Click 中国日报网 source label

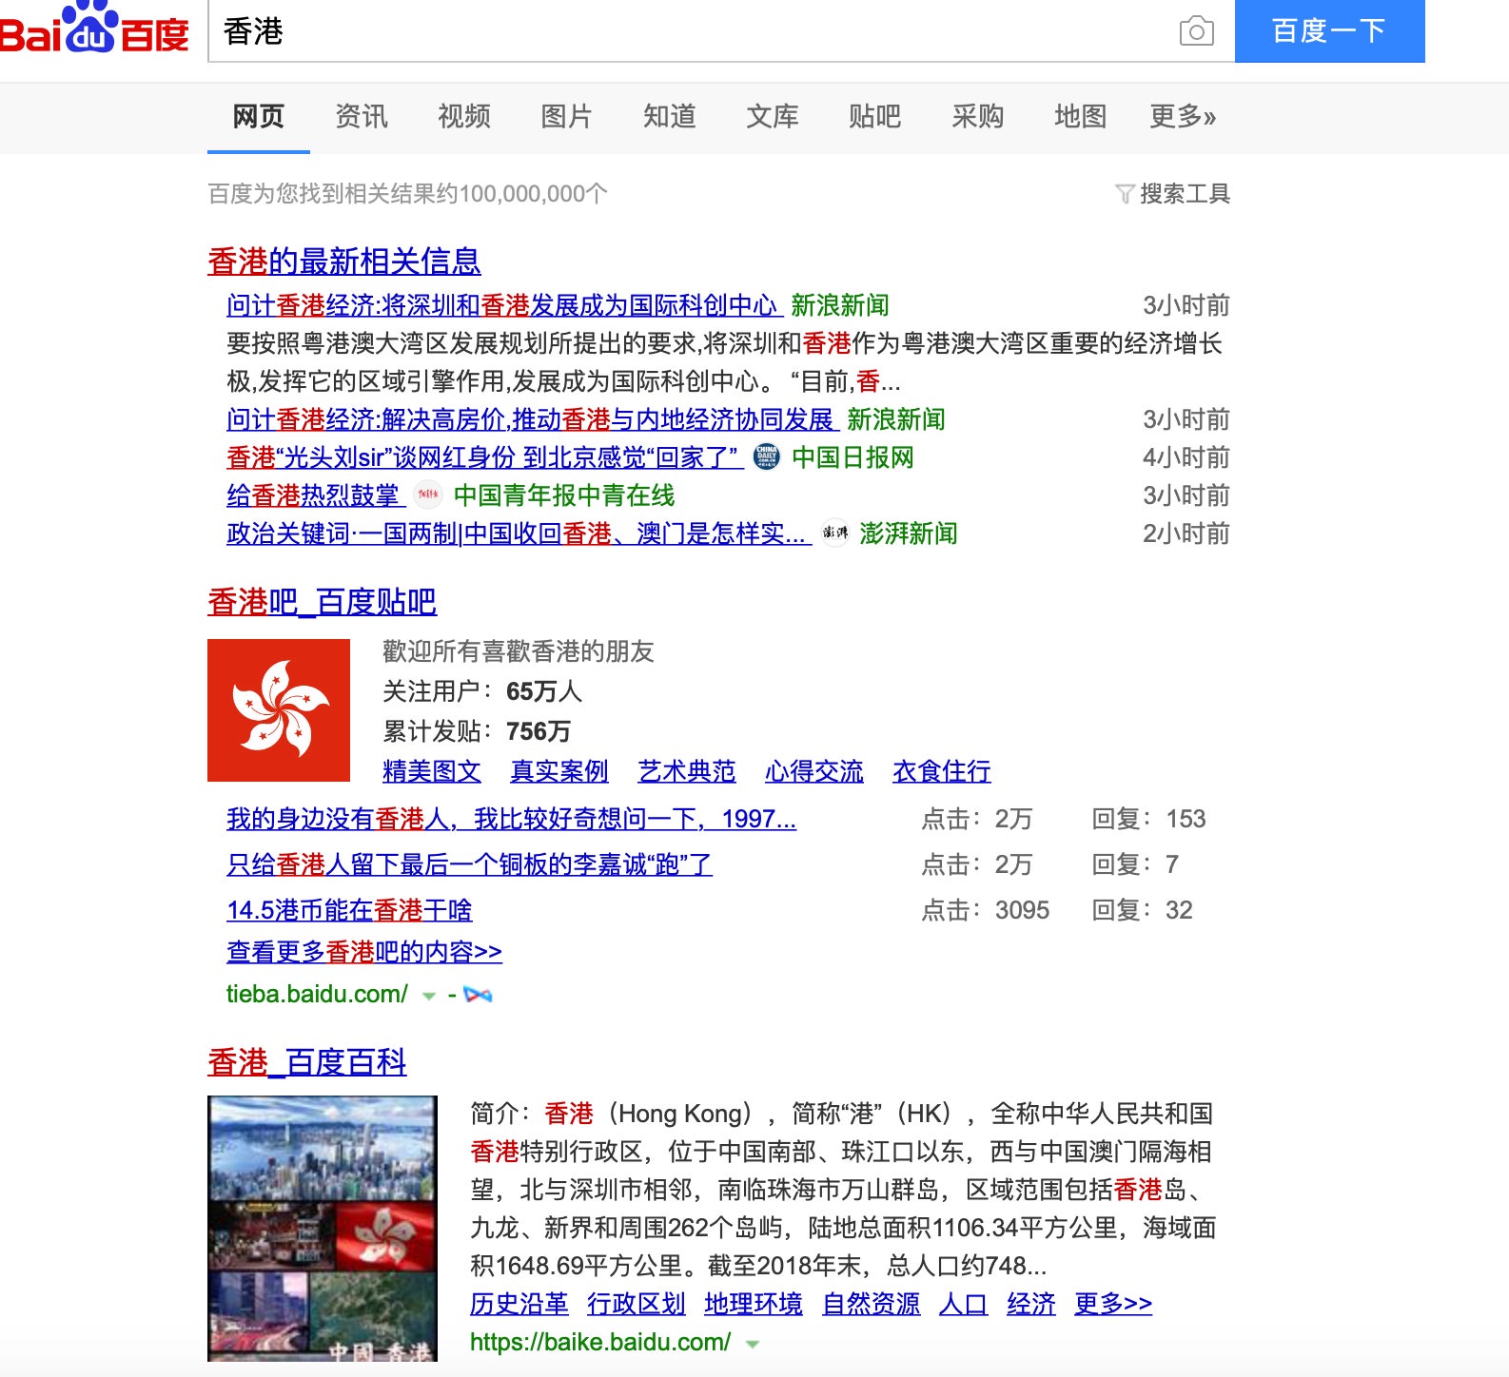coord(852,457)
